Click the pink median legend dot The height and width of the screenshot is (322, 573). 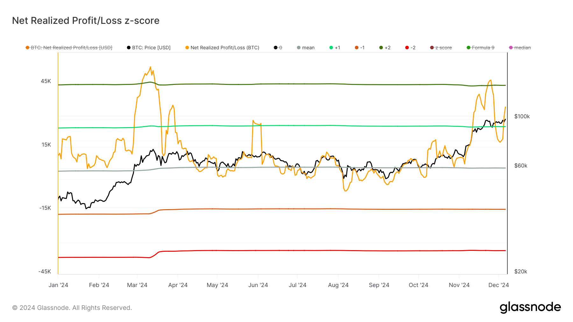[511, 48]
